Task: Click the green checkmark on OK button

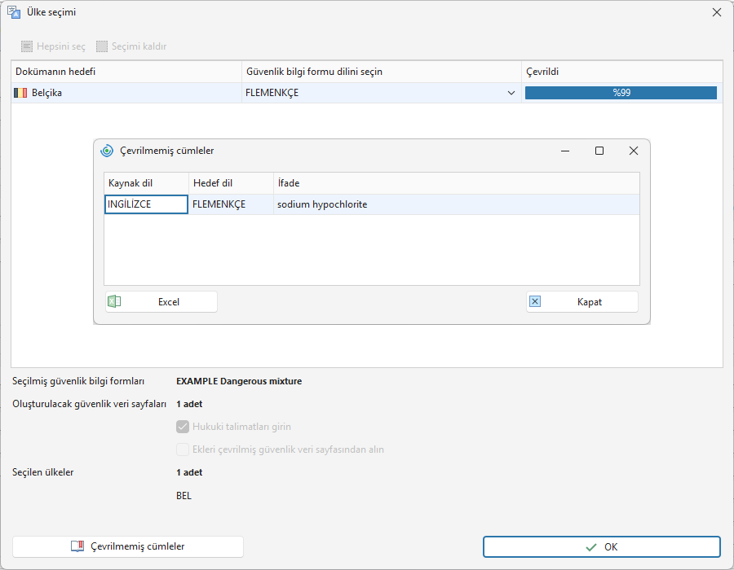Action: coord(591,547)
